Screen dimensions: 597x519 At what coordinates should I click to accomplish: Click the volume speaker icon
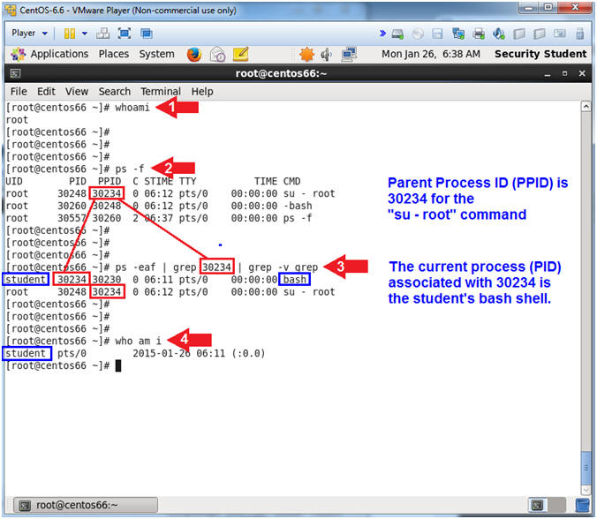[326, 55]
